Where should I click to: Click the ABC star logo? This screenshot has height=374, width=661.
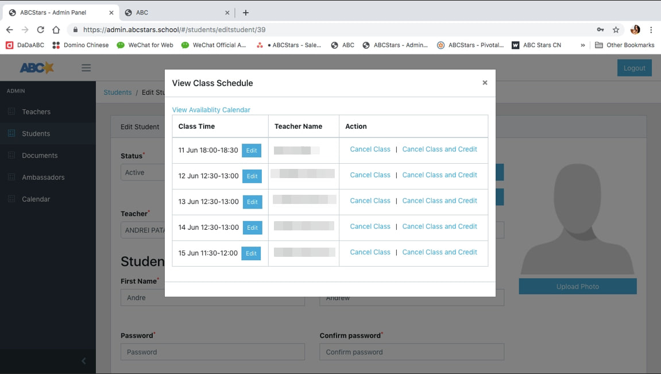click(37, 67)
